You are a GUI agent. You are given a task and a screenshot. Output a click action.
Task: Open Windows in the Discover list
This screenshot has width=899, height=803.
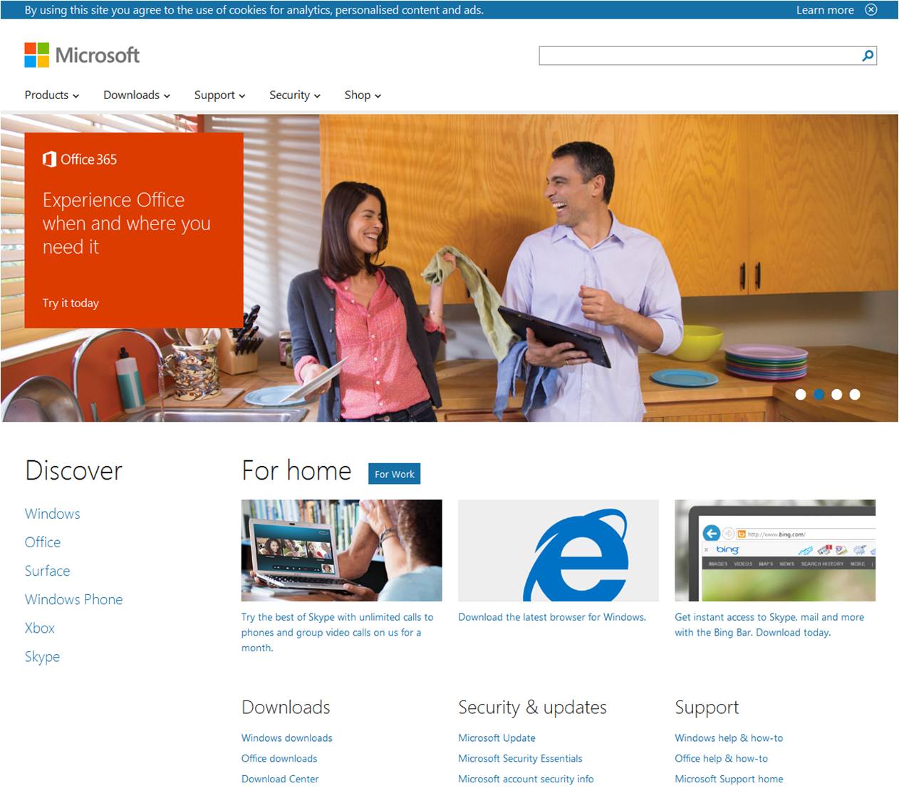[x=53, y=514]
